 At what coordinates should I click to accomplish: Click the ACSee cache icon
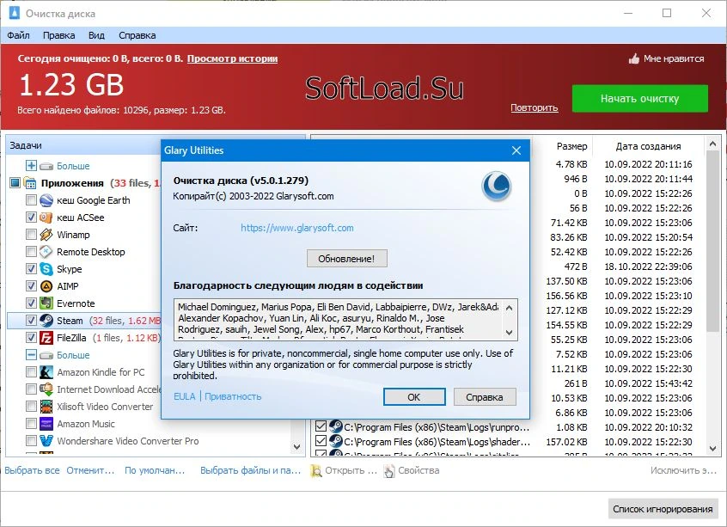pos(46,218)
